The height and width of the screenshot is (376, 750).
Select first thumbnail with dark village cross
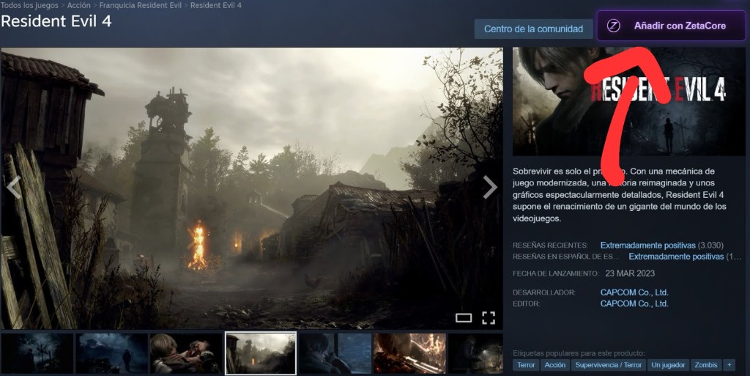(x=37, y=353)
